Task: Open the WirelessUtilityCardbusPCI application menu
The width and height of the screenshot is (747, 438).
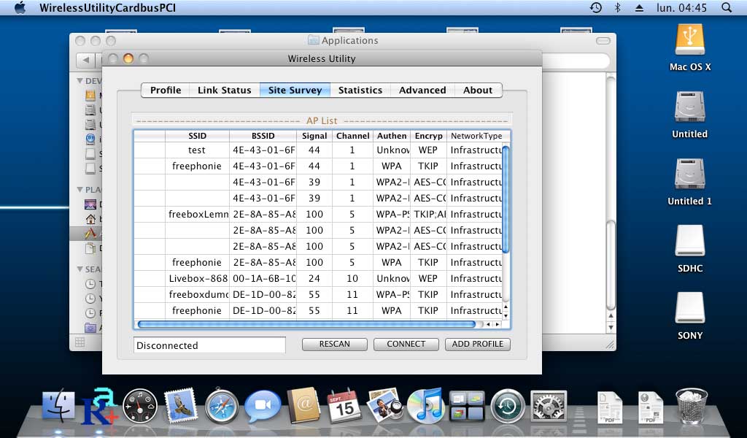Action: click(108, 7)
